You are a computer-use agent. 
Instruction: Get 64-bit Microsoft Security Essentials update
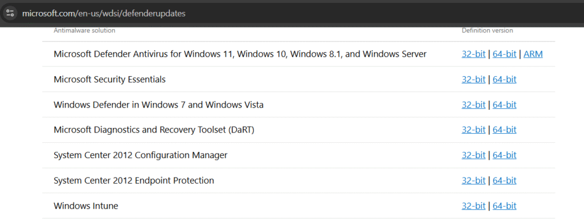[504, 80]
